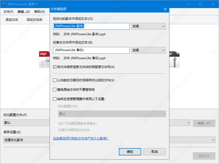Expand the 优化配置文件 dropdown arrow in main window
Image resolution: width=219 pixels, height=164 pixels.
pyautogui.click(x=188, y=123)
